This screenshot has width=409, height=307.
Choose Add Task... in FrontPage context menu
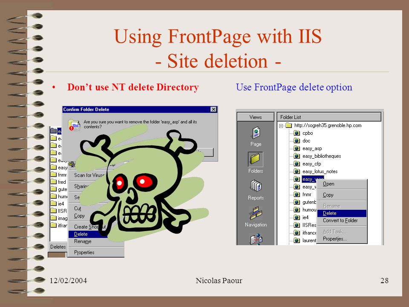(342, 232)
